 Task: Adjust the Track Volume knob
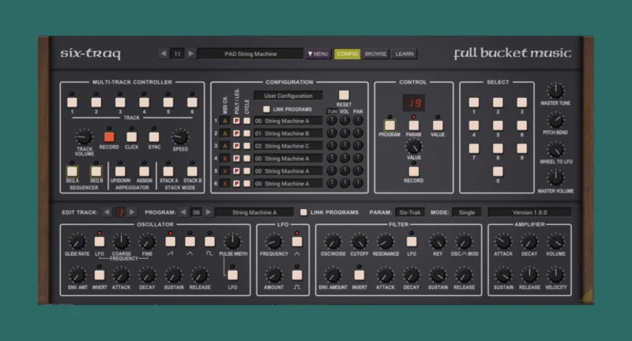coord(84,137)
